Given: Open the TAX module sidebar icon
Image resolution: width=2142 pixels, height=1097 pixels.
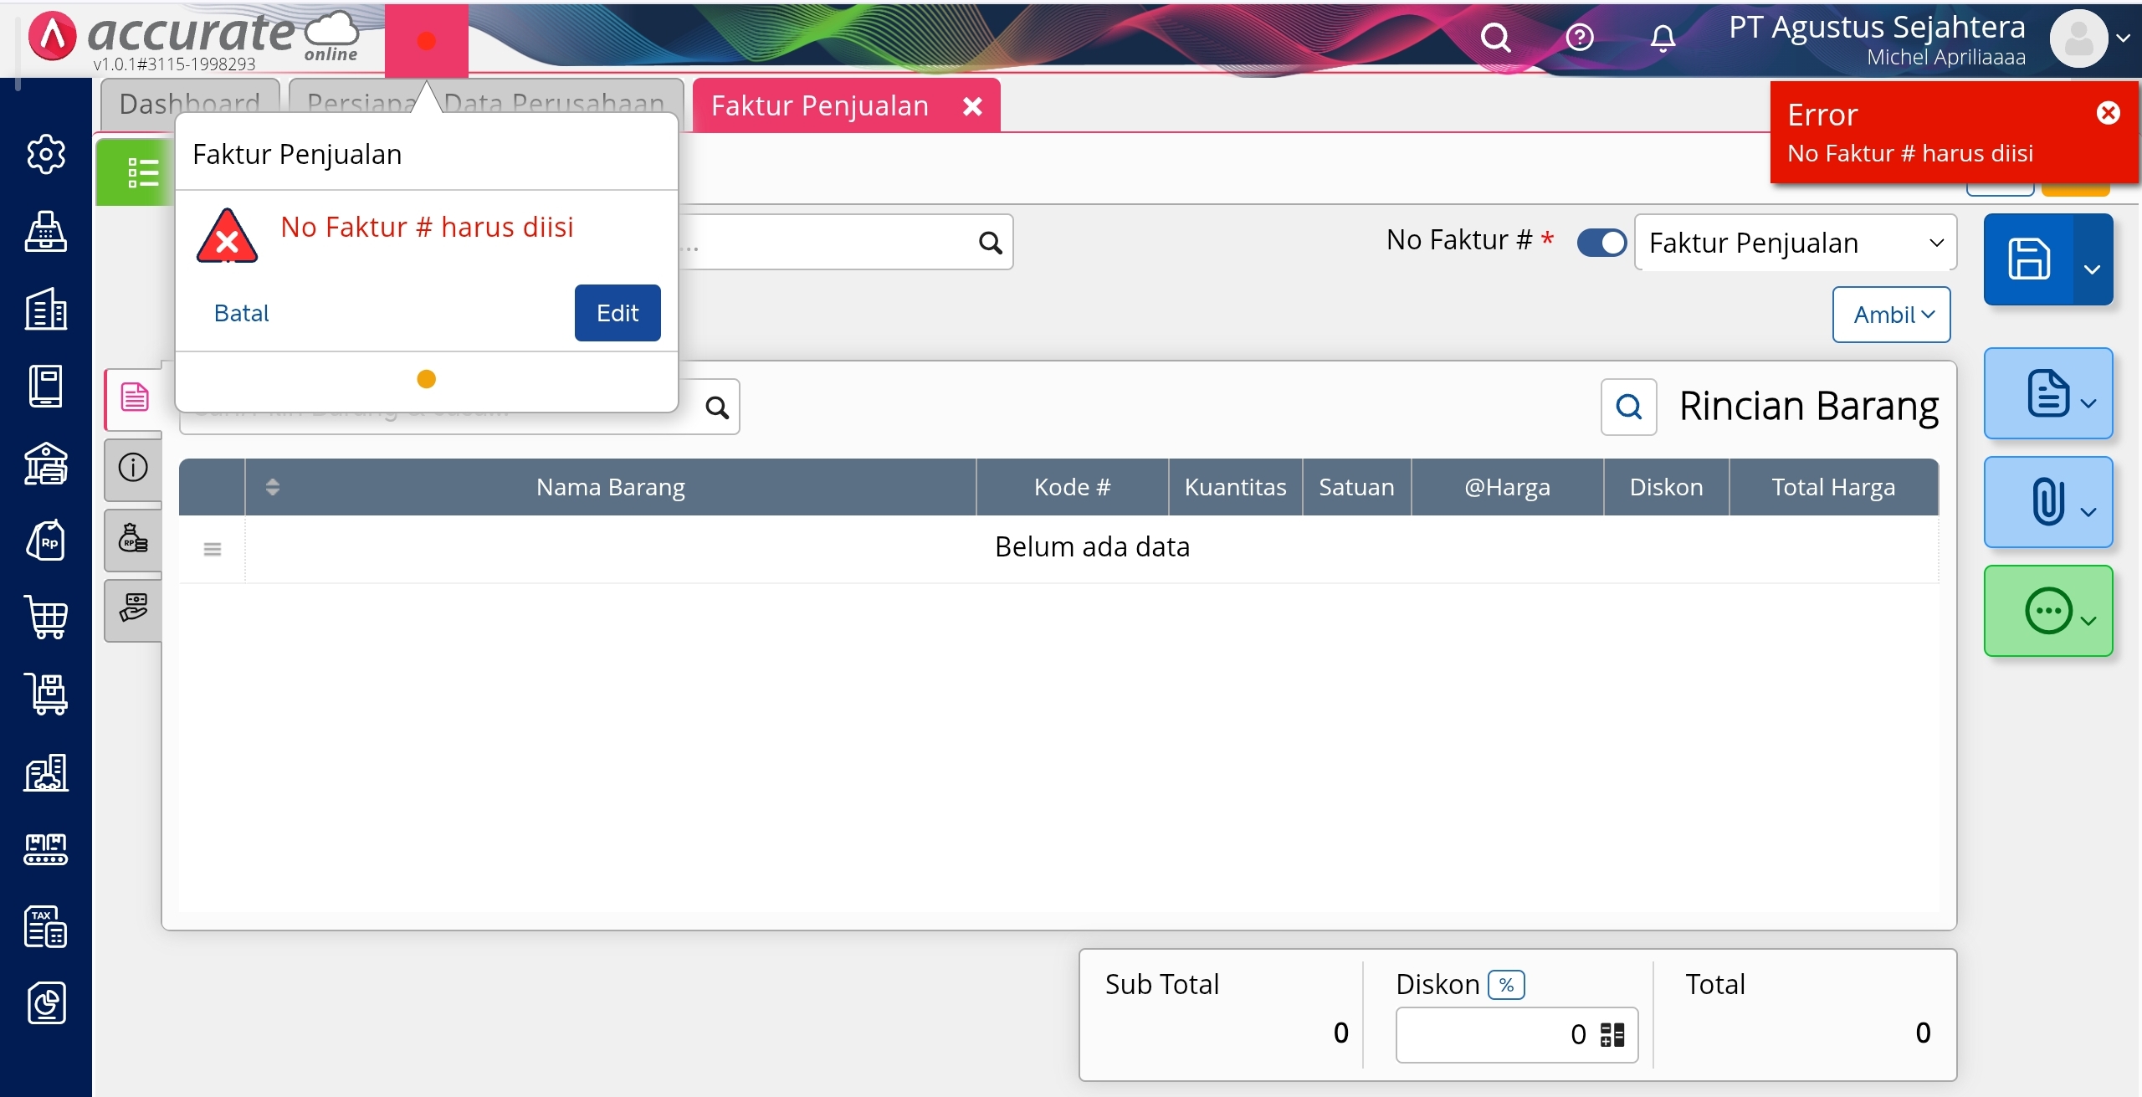Looking at the screenshot, I should (x=46, y=926).
